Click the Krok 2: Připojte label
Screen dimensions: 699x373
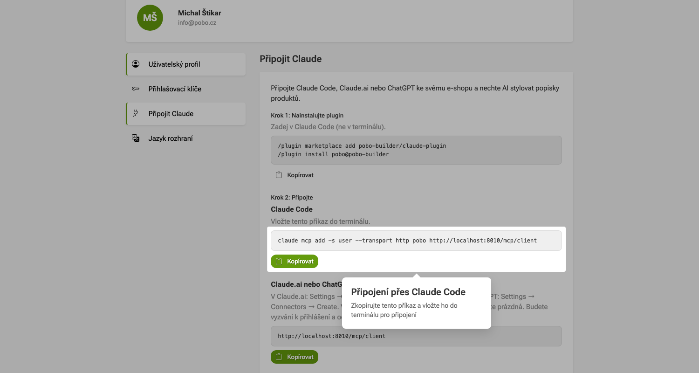pyautogui.click(x=292, y=198)
